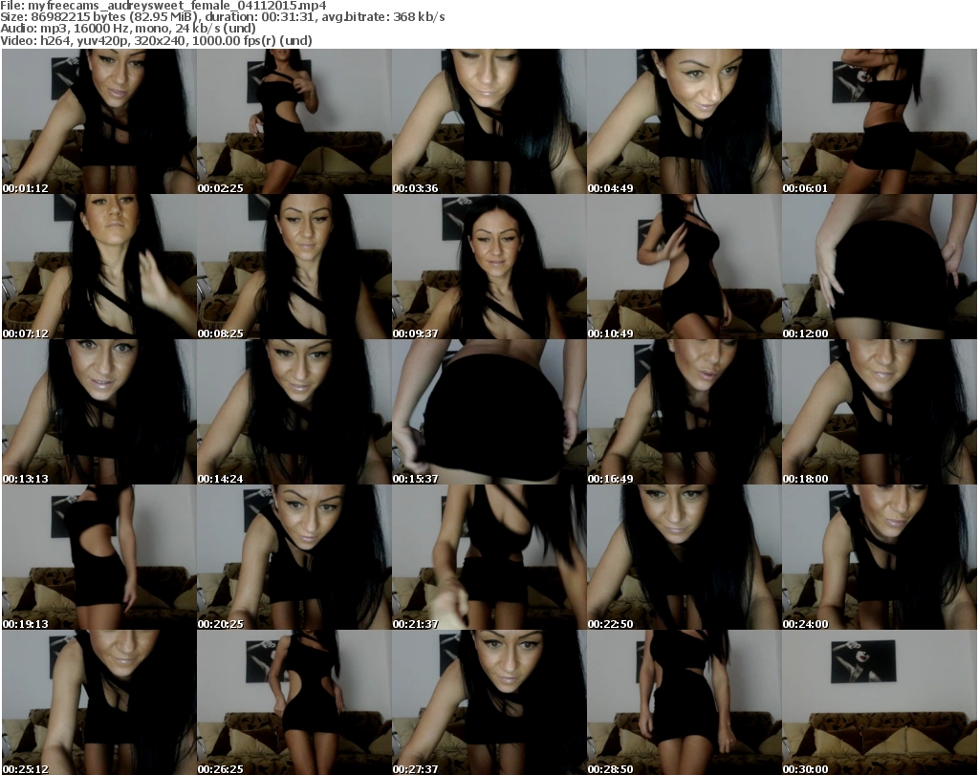The height and width of the screenshot is (775, 979).
Task: Select the thumbnail labeled 00:16:49
Action: 684,412
